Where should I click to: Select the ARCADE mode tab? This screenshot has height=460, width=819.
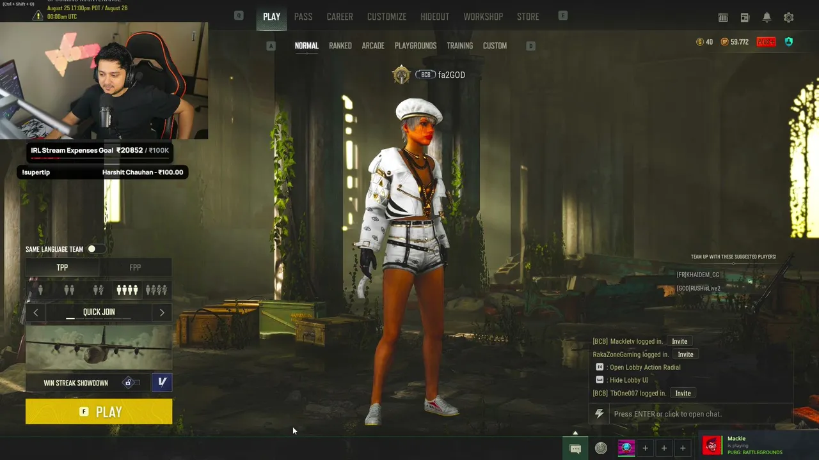tap(373, 46)
